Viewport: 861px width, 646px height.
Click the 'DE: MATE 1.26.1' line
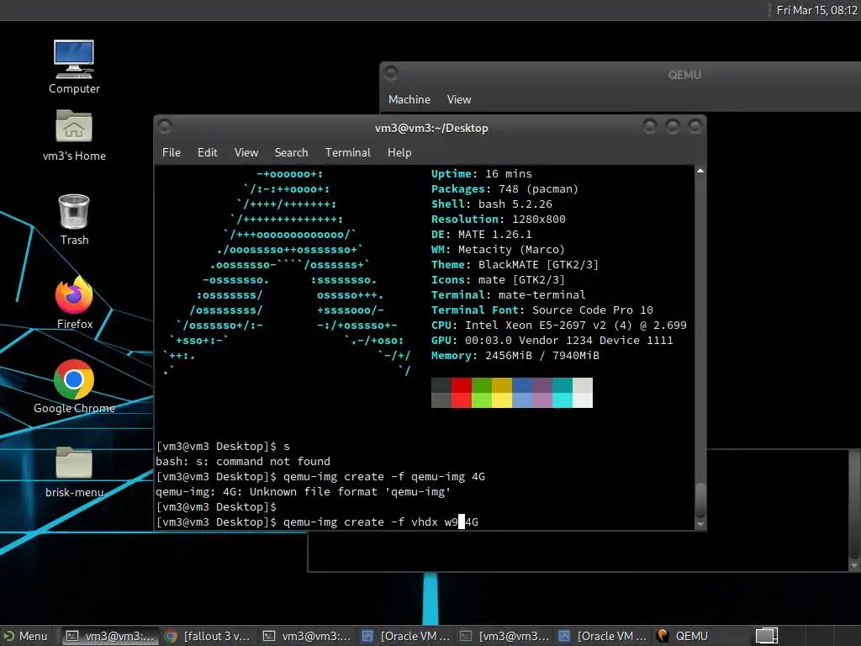[x=482, y=235]
